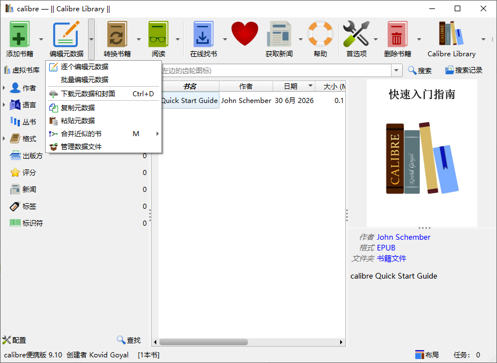Click the scrollbar left arrow in book list
Screen dimensions: 497x363
[155, 342]
